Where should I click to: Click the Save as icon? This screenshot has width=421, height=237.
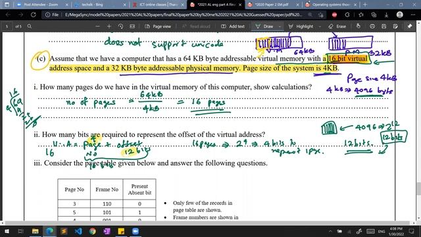[395, 26]
